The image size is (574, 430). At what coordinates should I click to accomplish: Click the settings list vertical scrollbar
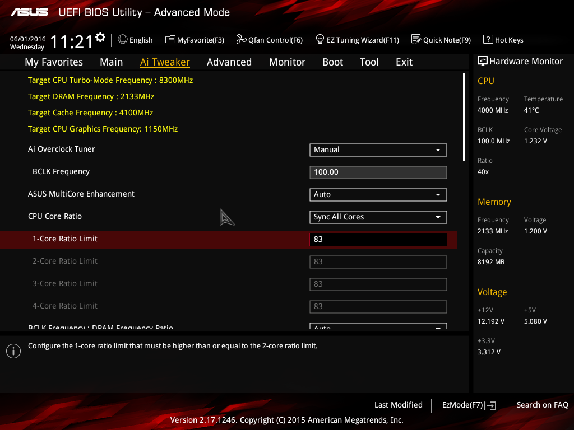pyautogui.click(x=464, y=117)
